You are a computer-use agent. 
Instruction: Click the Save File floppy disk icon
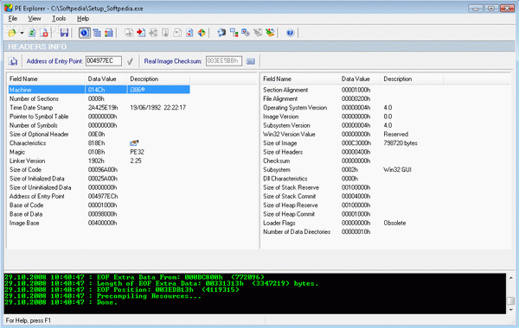[x=64, y=33]
